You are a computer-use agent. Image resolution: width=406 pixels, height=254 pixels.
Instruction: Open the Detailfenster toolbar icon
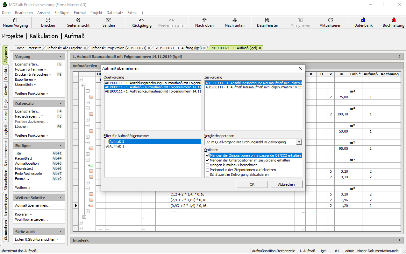267,20
